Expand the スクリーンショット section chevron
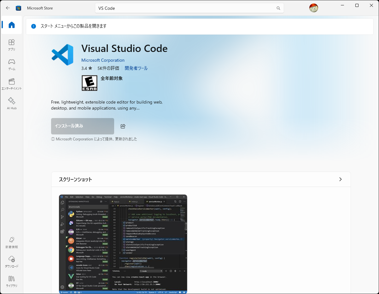The image size is (379, 294). pos(340,179)
